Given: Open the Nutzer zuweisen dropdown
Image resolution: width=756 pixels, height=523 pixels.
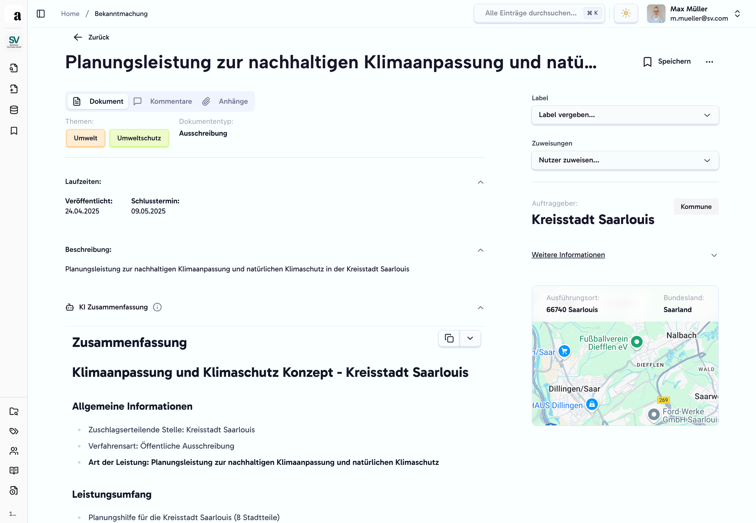Looking at the screenshot, I should (x=625, y=160).
